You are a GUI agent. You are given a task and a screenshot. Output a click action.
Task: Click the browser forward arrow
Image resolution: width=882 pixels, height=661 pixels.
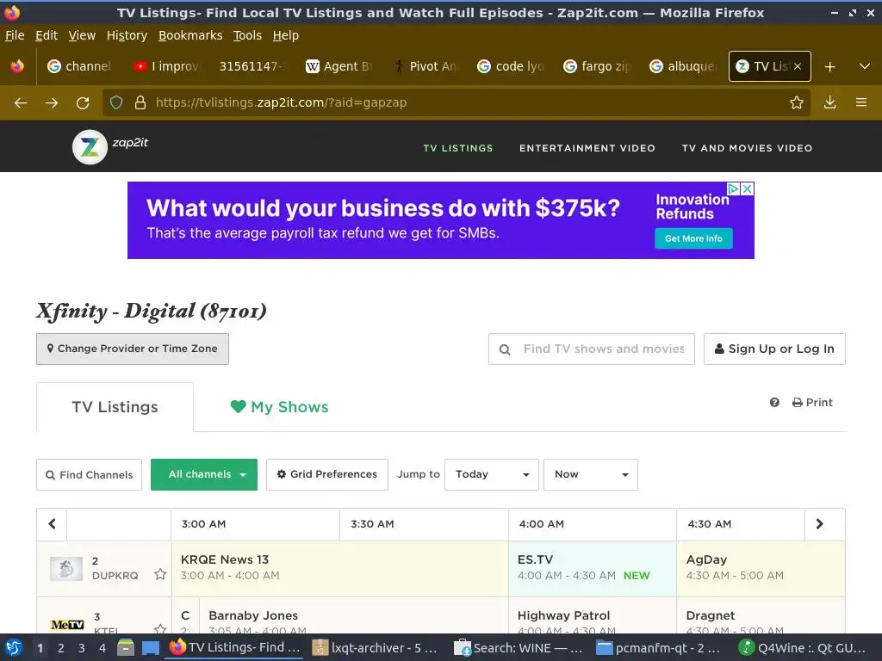(x=52, y=103)
